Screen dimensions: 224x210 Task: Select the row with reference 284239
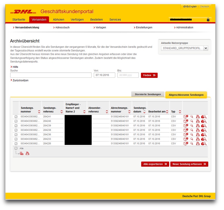[16, 126]
